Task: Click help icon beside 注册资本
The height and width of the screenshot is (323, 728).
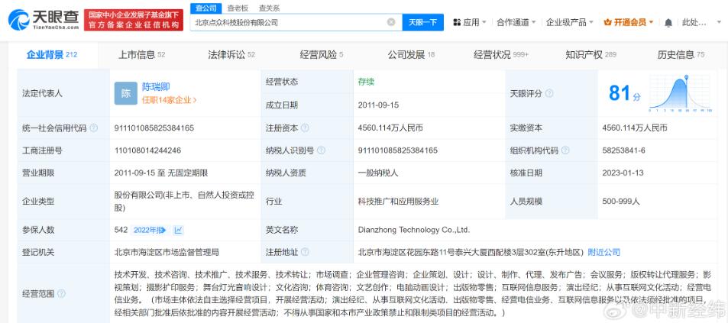Action: coord(306,128)
